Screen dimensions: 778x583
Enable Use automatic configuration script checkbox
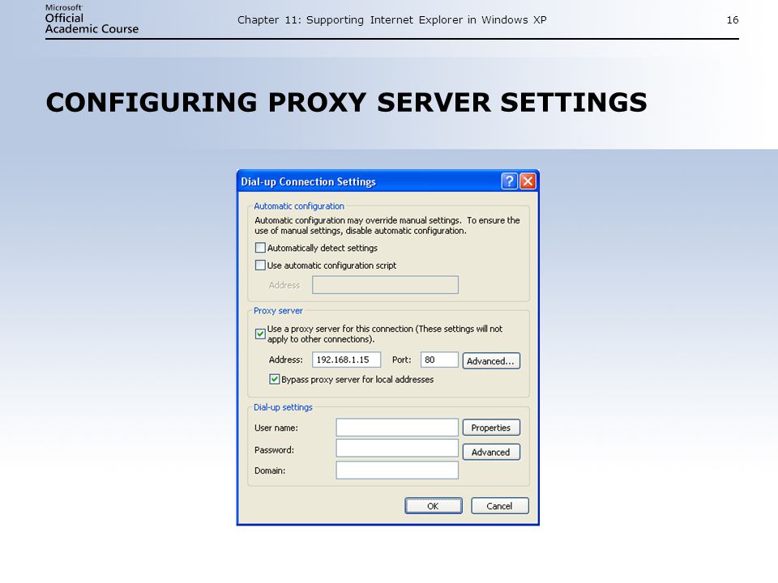(260, 266)
